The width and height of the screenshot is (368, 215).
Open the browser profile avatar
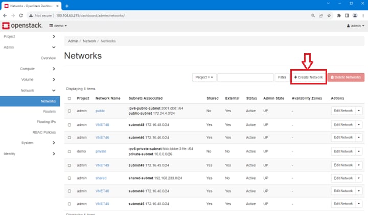(355, 15)
